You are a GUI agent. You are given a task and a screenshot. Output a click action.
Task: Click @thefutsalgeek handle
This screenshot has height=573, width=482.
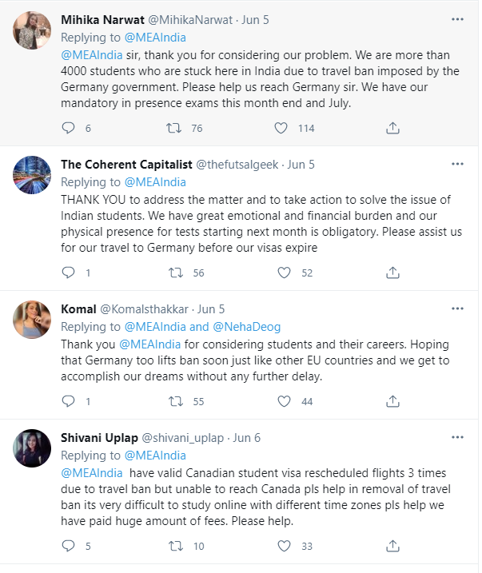point(237,165)
